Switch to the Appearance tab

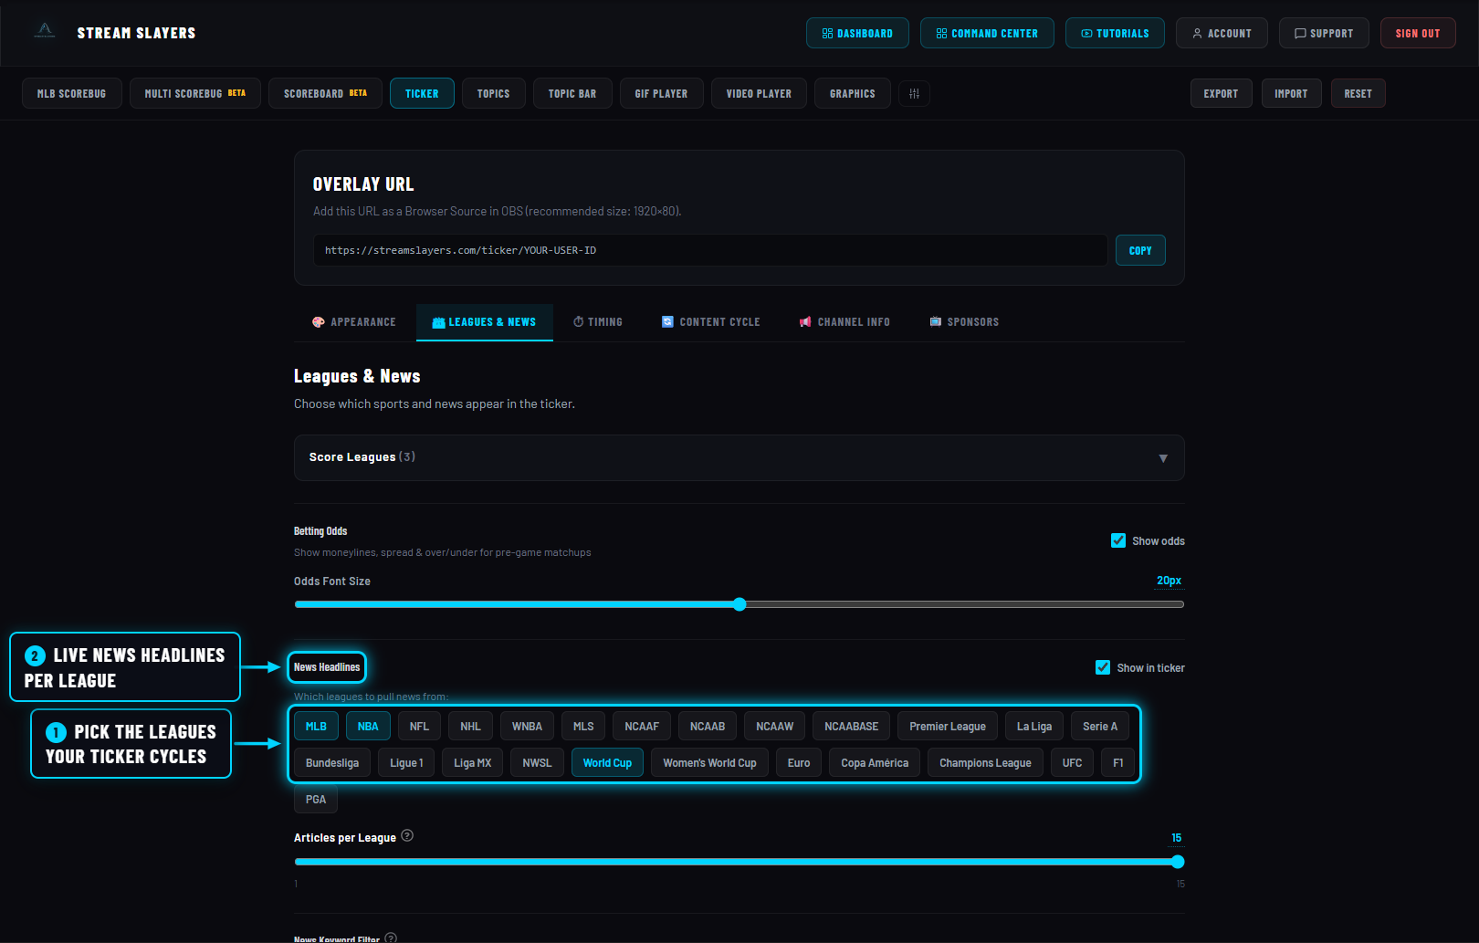pos(354,322)
